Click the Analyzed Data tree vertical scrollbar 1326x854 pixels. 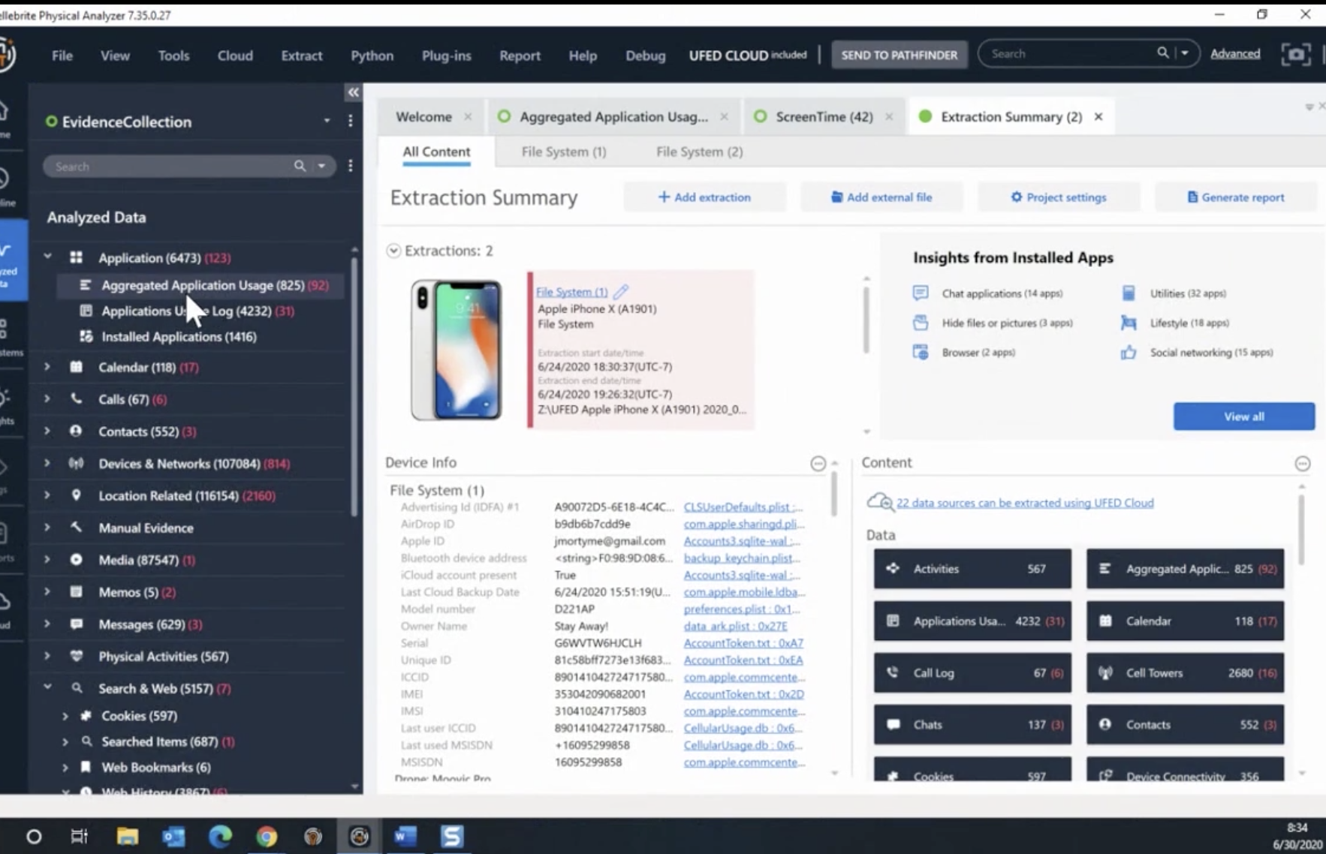pos(354,386)
